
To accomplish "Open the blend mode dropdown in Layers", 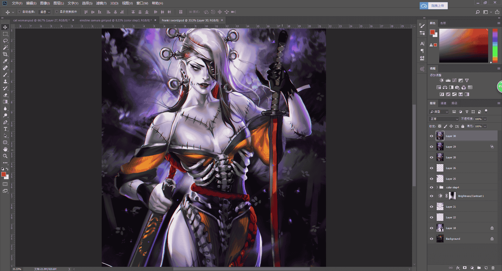I will [444, 119].
